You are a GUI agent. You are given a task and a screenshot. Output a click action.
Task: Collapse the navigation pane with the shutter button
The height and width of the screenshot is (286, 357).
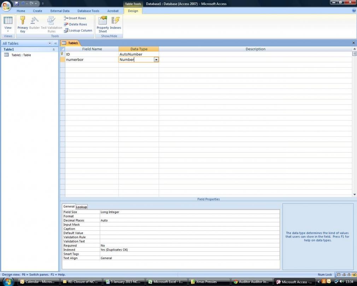tap(55, 43)
